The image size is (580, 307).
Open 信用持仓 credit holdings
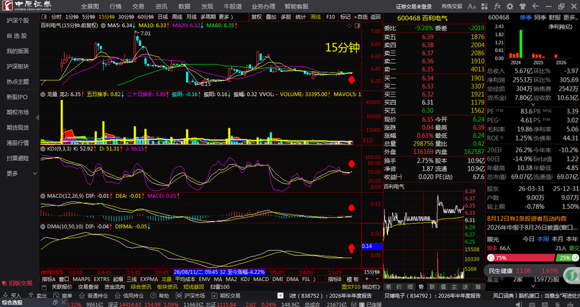pos(129,295)
